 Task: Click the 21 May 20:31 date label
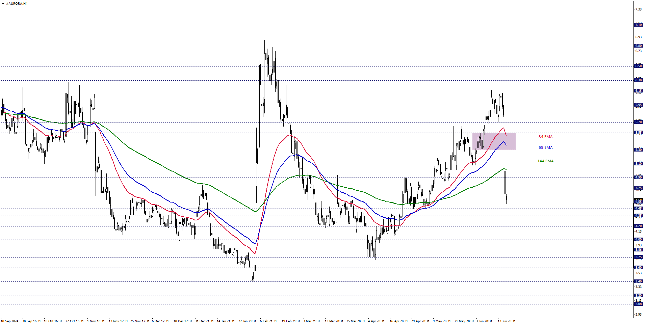pyautogui.click(x=464, y=321)
